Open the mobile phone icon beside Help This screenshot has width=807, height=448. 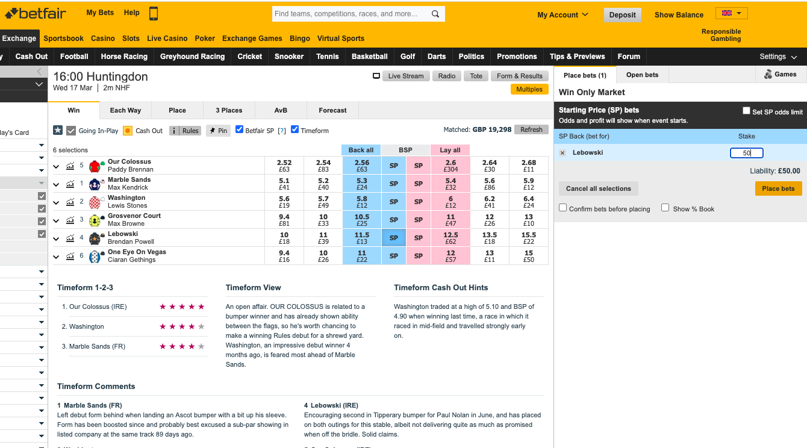click(x=154, y=13)
